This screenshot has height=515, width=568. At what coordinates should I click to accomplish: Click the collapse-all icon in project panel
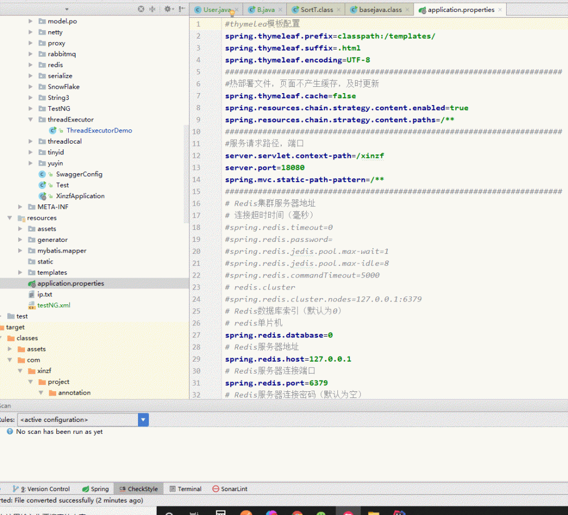click(x=152, y=9)
